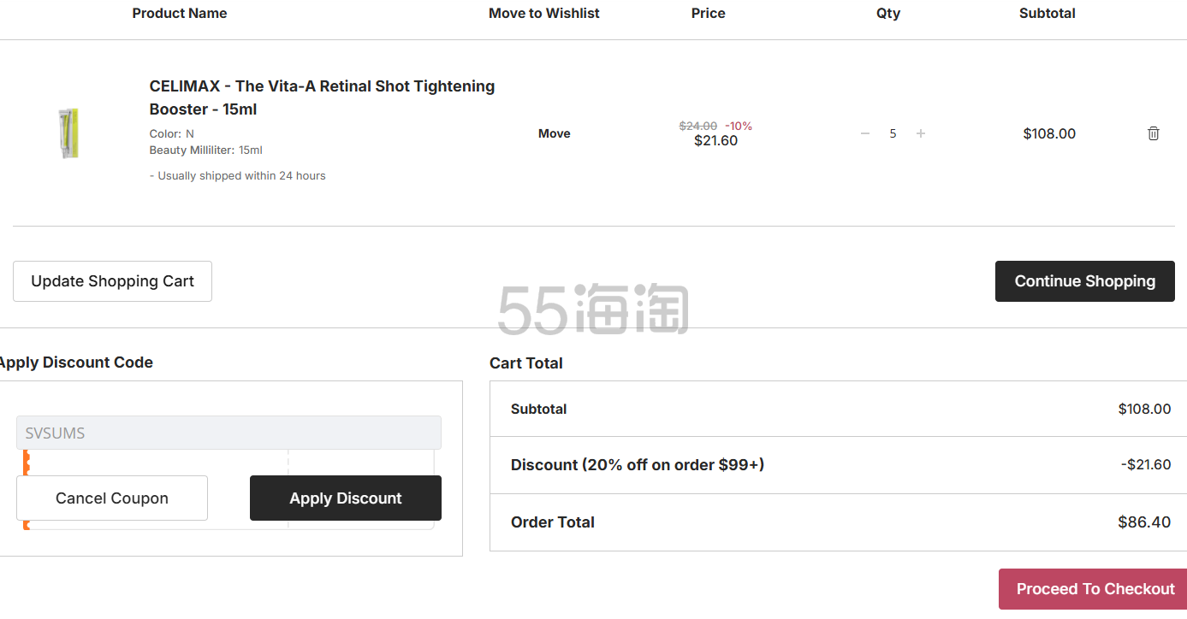Image resolution: width=1187 pixels, height=619 pixels.
Task: Click Update Shopping Cart button
Action: point(112,281)
